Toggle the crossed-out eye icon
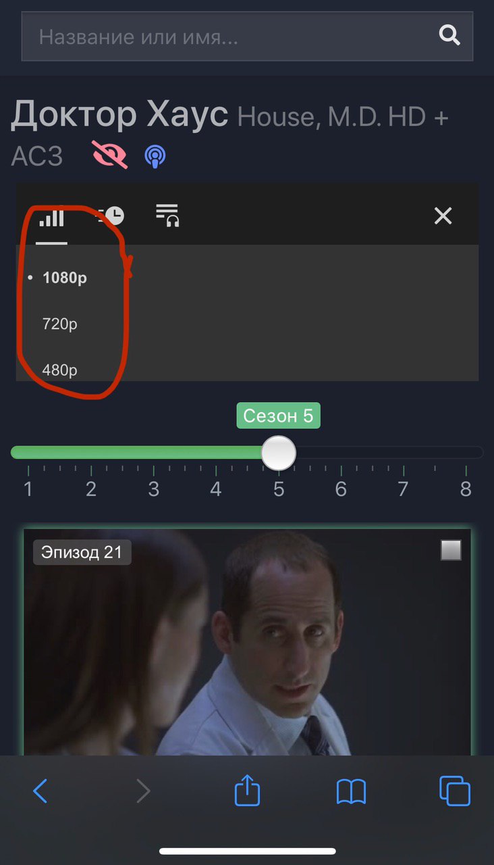 109,156
